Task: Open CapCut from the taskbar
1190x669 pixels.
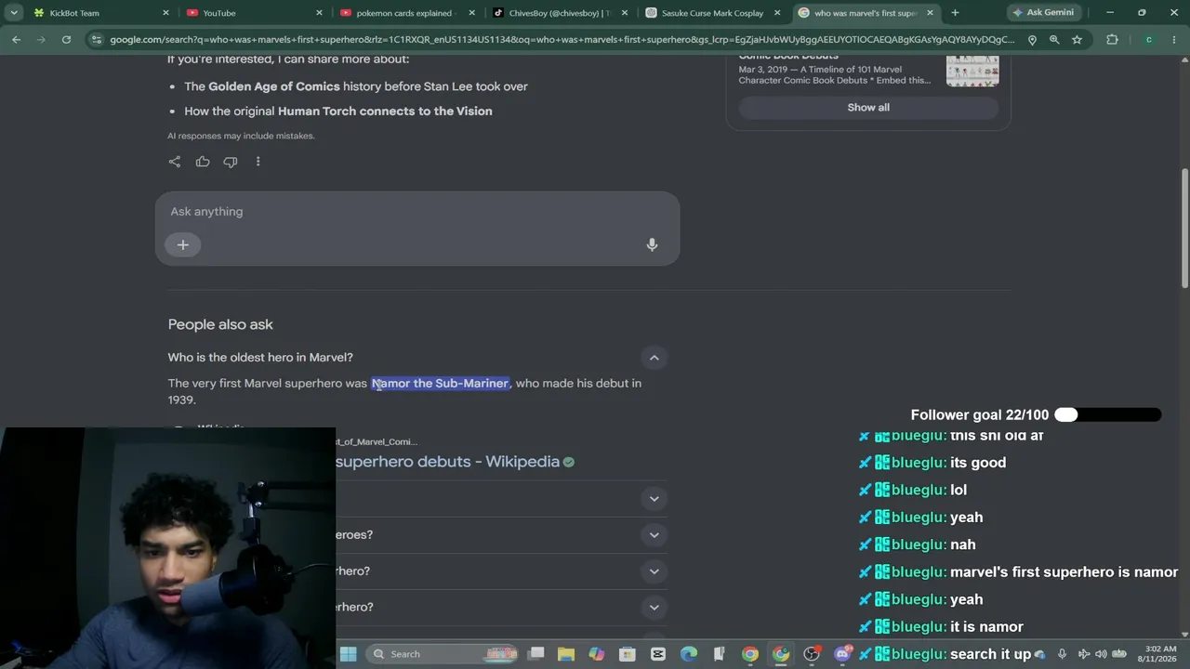Action: point(658,654)
